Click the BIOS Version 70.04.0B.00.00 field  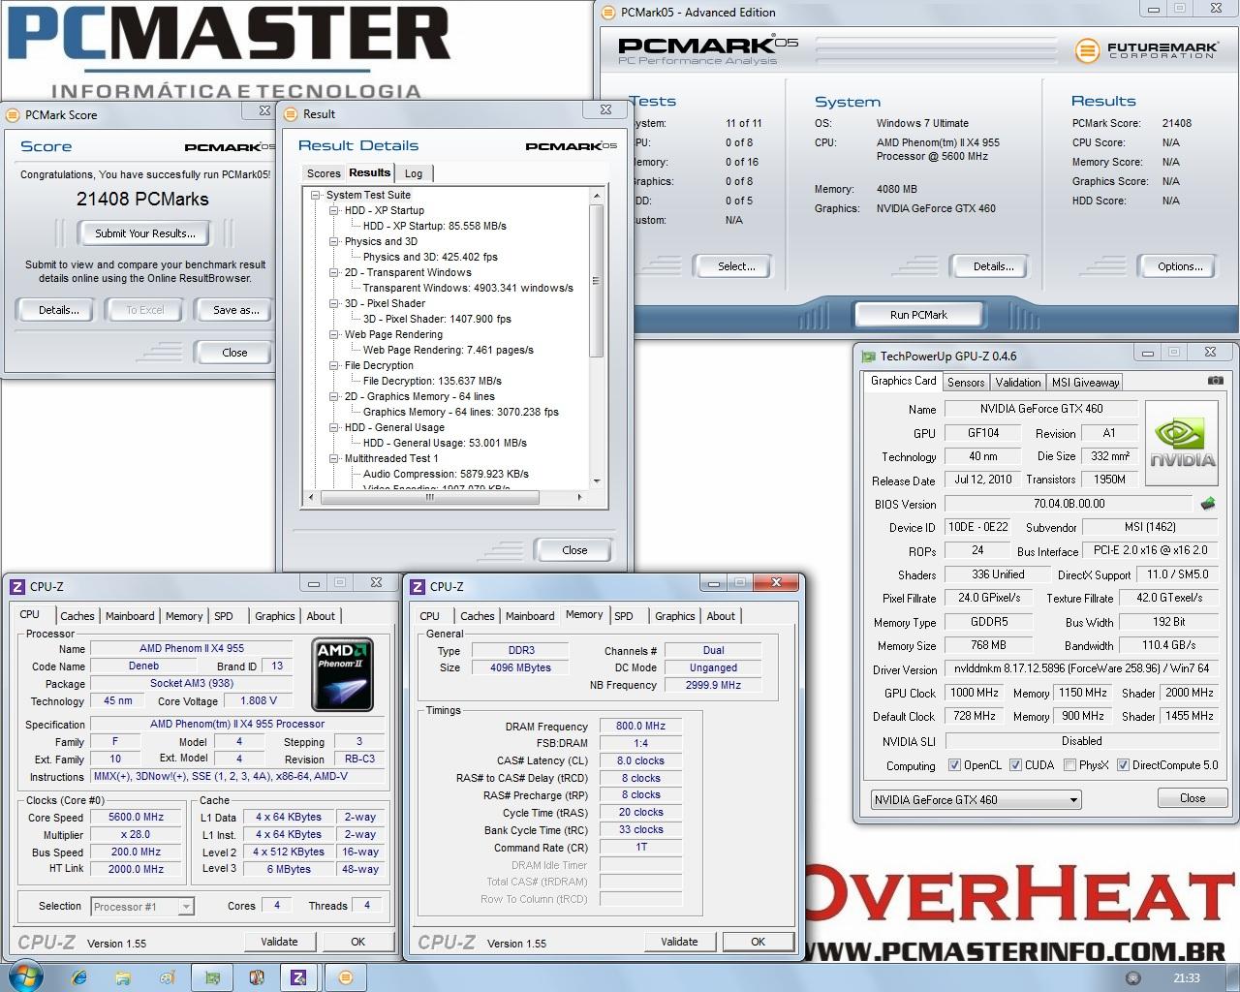(x=1068, y=504)
